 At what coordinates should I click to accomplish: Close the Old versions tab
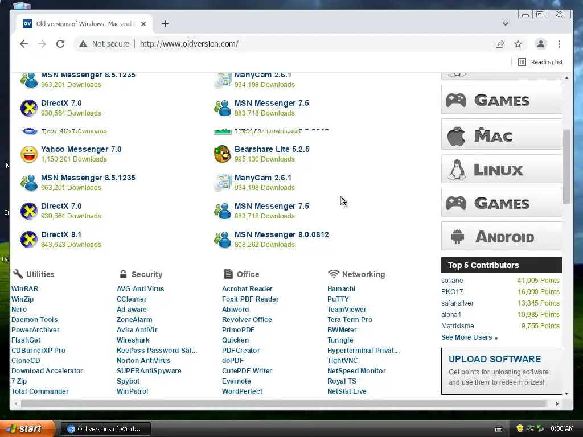143,24
